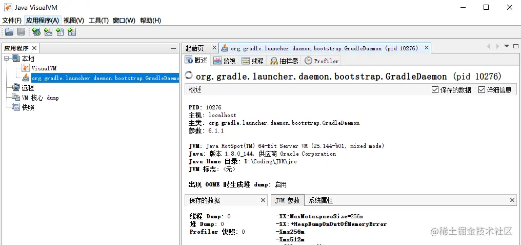Select the VM 核心 dump tree node
This screenshot has height=245, width=521.
tap(40, 98)
